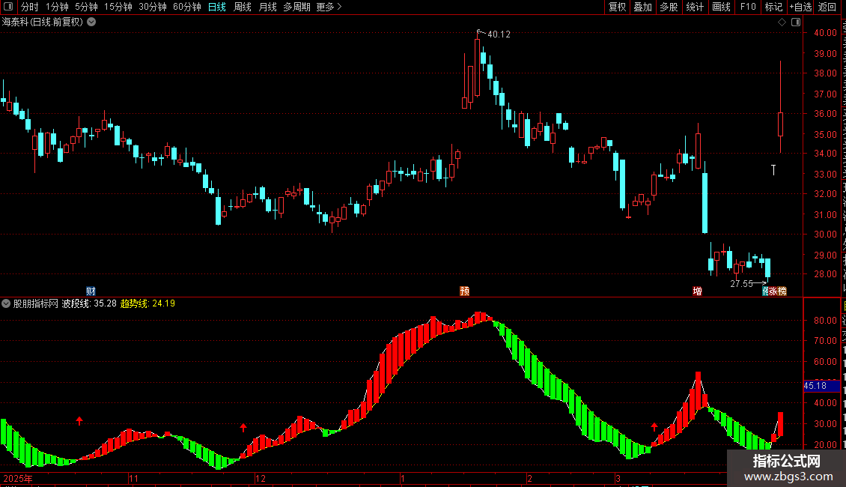The height and width of the screenshot is (487, 846).
Task: Click the 预 forecast marker icon
Action: point(464,291)
